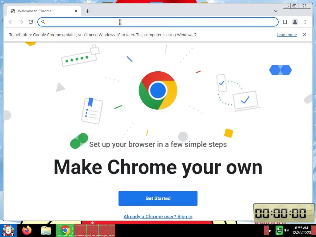Click the search magnifier in address bar
Image resolution: width=316 pixels, height=237 pixels.
(43, 22)
